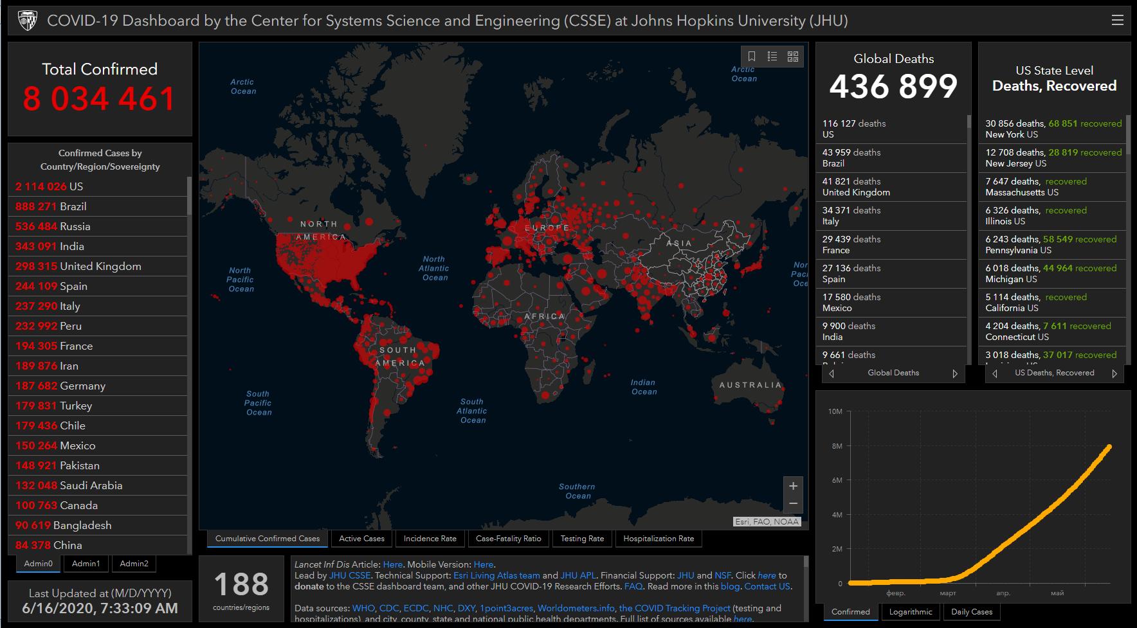Show the map legend list icon
The width and height of the screenshot is (1137, 628).
pos(772,57)
